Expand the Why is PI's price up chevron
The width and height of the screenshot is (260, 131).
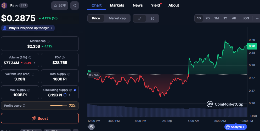click(x=51, y=28)
